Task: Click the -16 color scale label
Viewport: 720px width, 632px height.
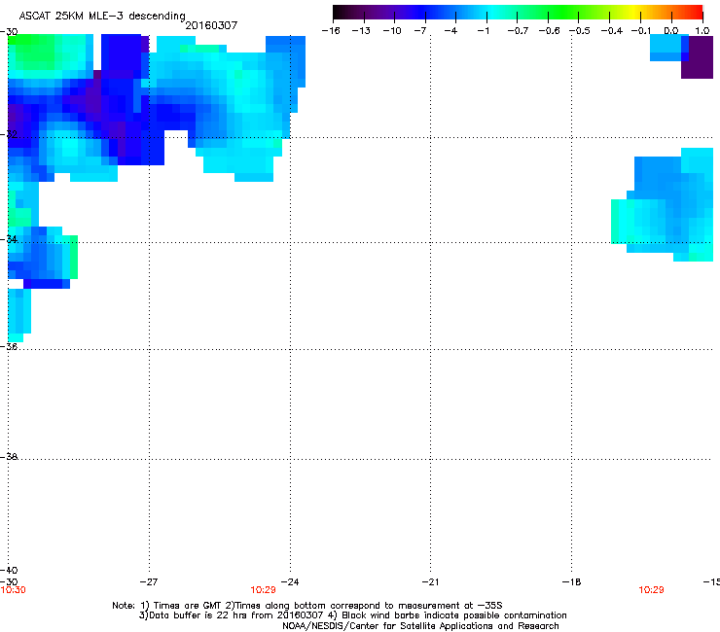Action: pos(331,31)
